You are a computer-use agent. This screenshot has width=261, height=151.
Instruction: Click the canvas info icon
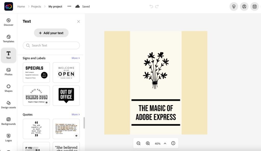pos(173,143)
